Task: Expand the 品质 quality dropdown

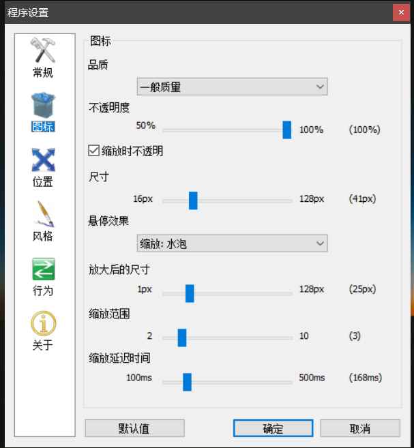Action: pyautogui.click(x=232, y=87)
